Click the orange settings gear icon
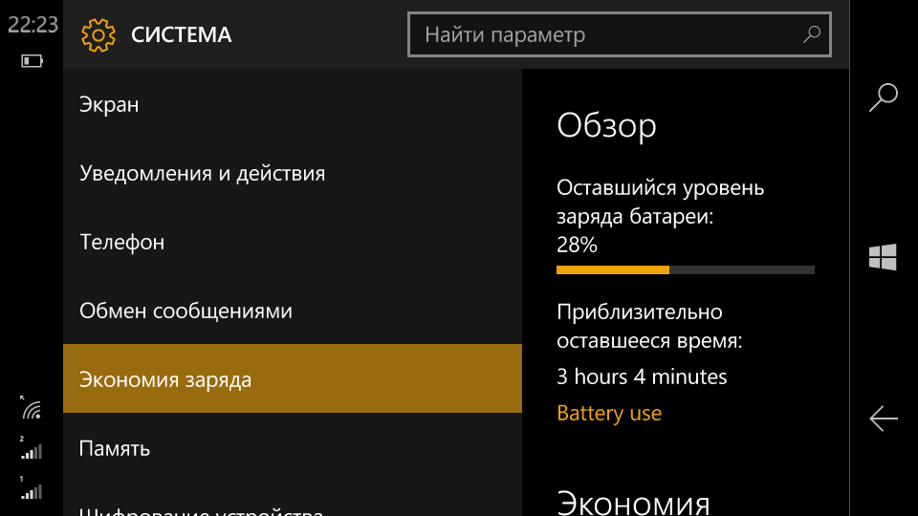The width and height of the screenshot is (918, 516). coord(98,35)
